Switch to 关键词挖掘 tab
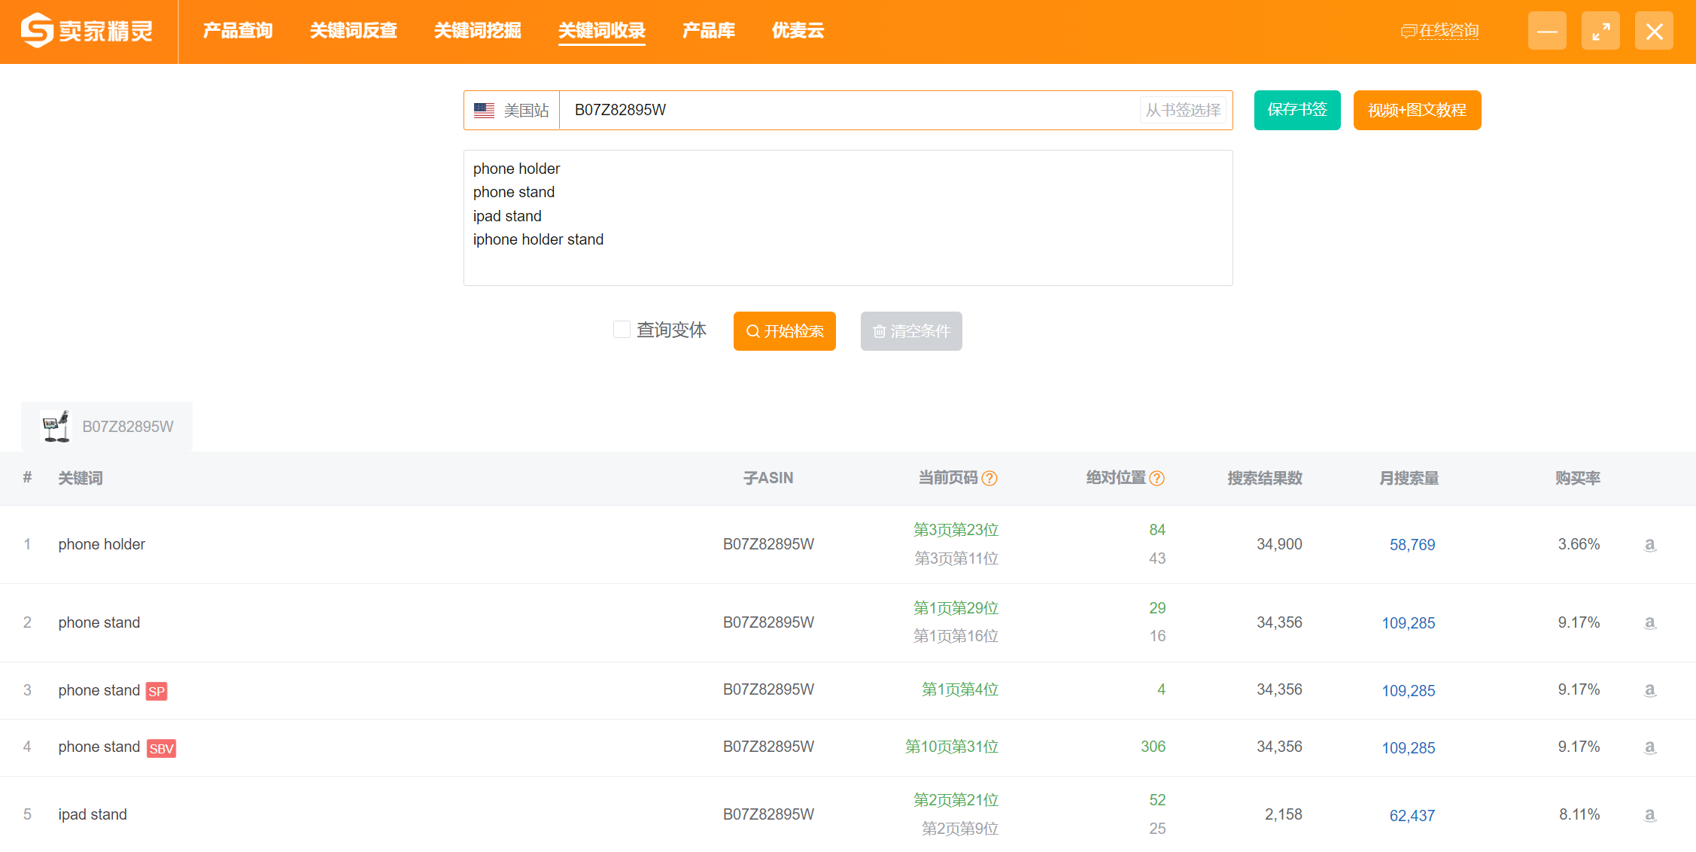This screenshot has width=1696, height=852. coord(477,31)
